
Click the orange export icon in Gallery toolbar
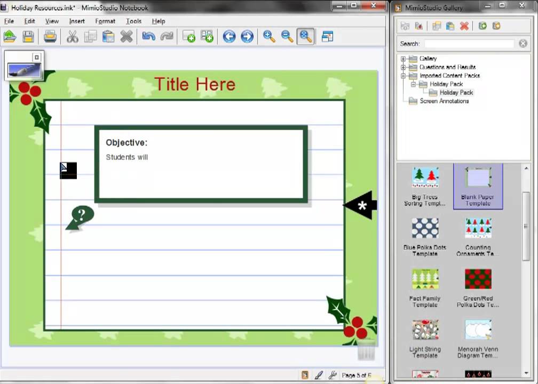coord(496,26)
